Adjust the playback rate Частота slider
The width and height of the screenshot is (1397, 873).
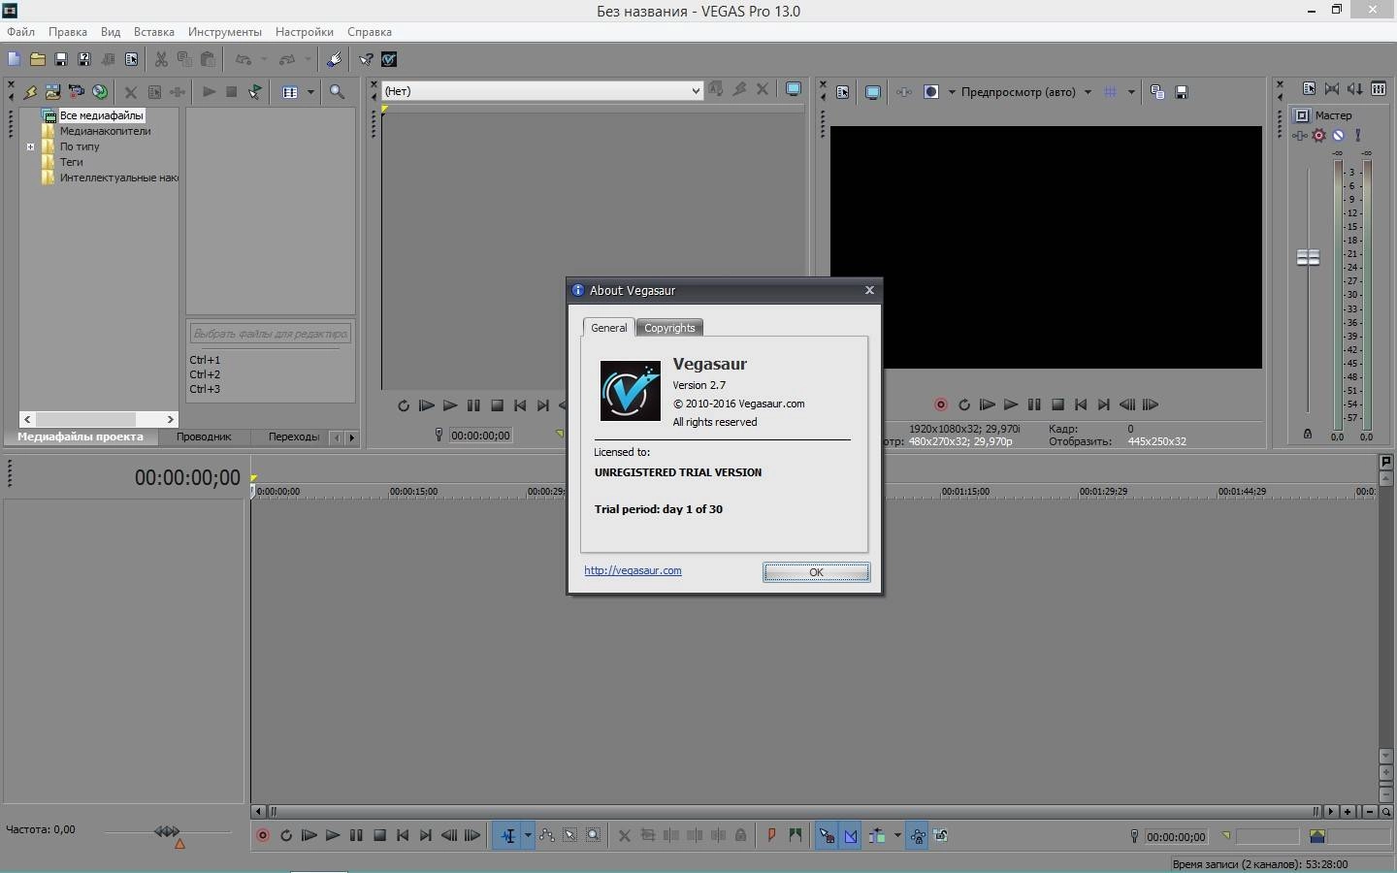pyautogui.click(x=167, y=832)
